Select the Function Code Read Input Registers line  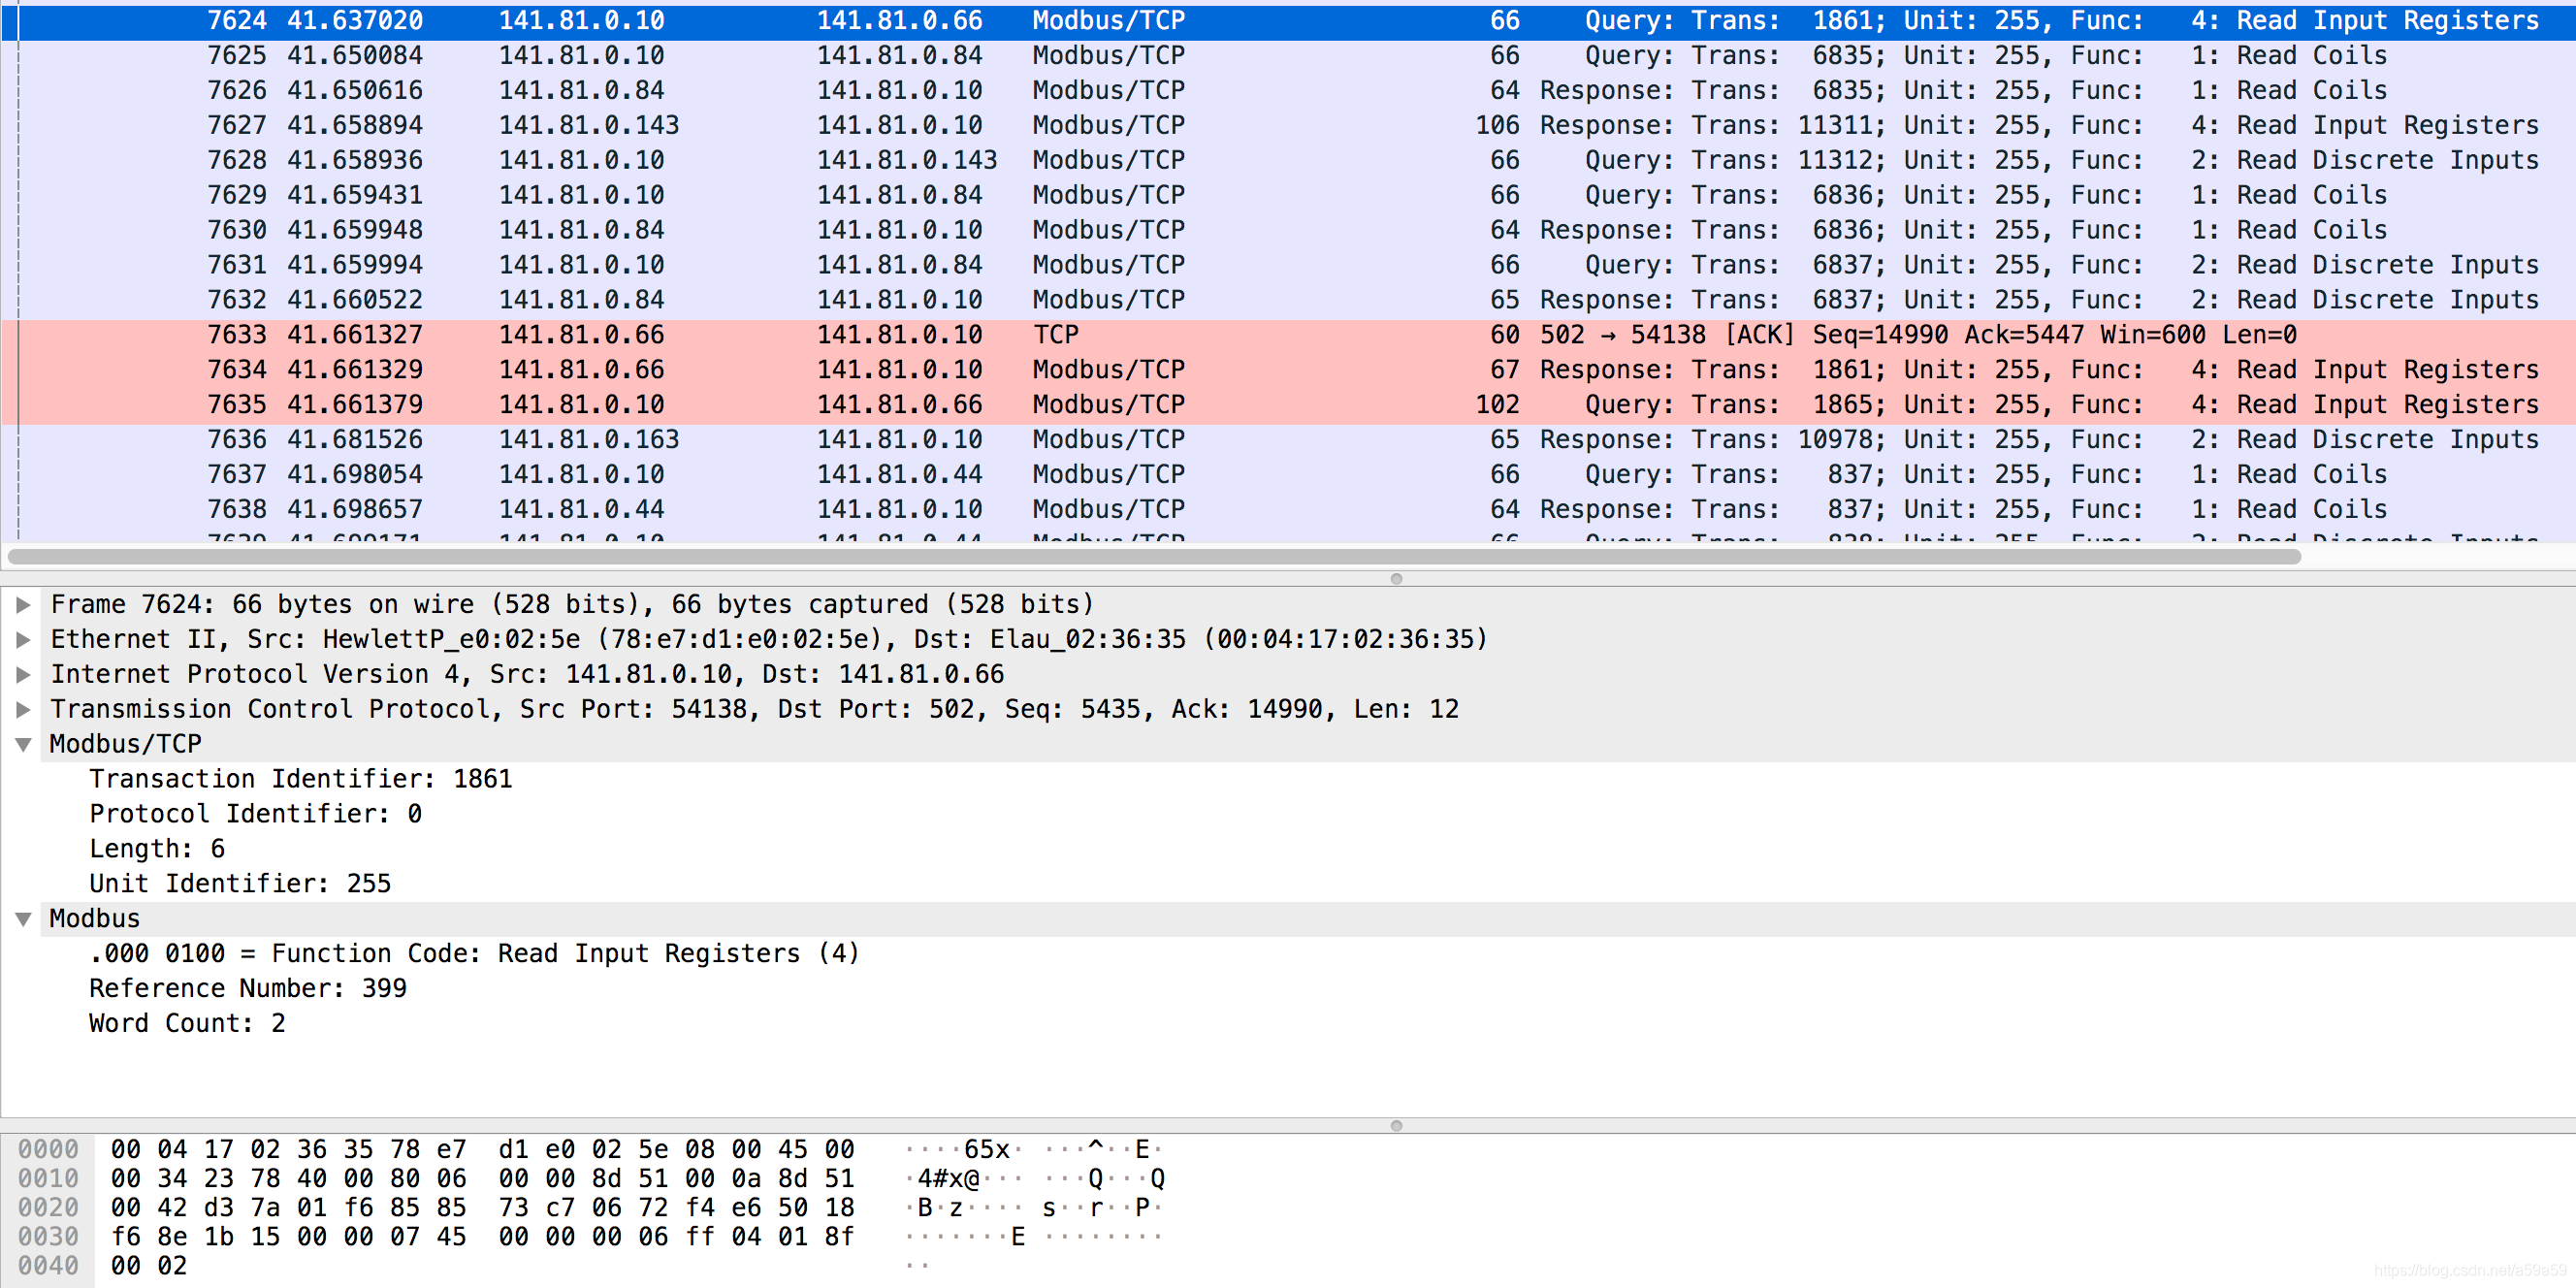(x=474, y=954)
